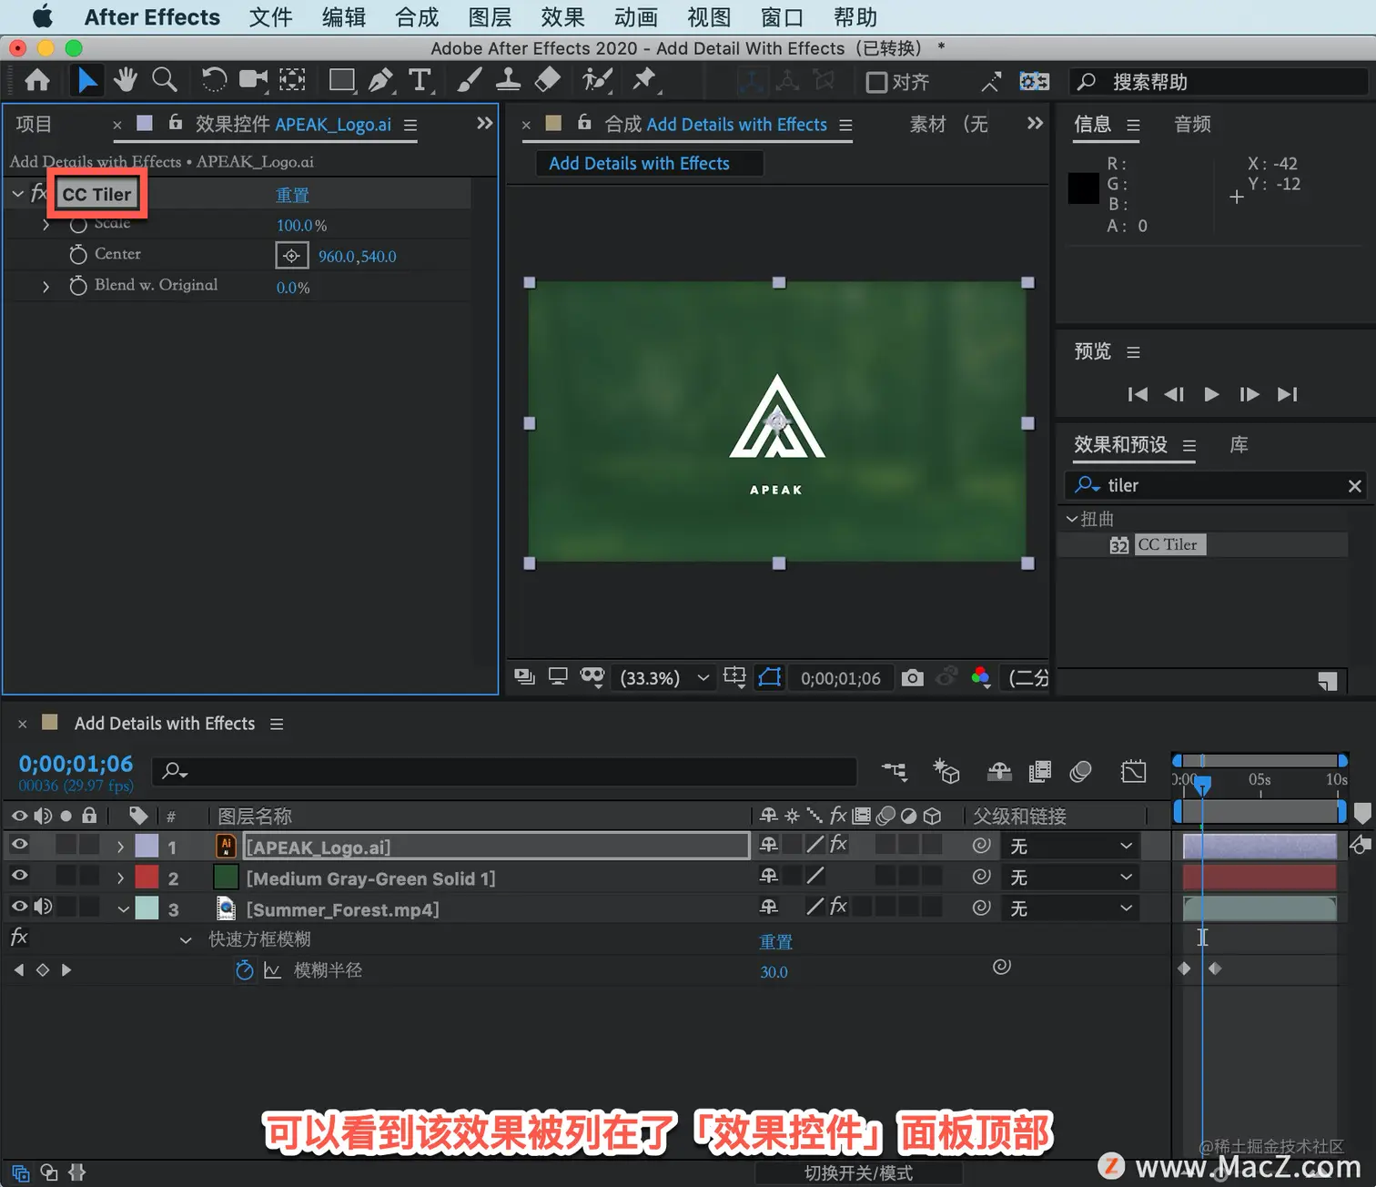Jump to first frame in preview
The image size is (1376, 1187).
point(1138,394)
